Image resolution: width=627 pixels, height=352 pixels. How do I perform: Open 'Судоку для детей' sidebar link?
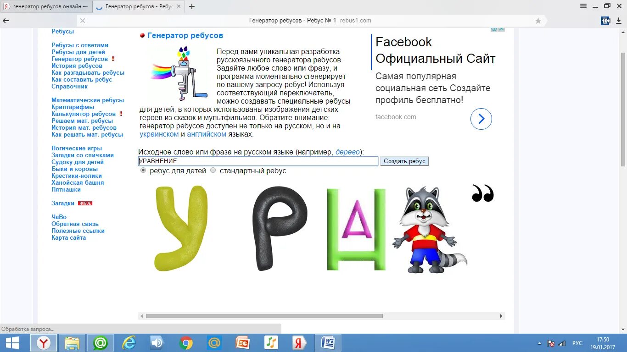point(78,162)
